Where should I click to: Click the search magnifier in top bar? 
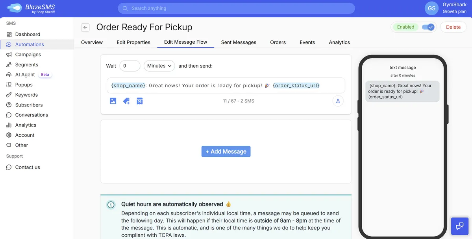pyautogui.click(x=124, y=8)
